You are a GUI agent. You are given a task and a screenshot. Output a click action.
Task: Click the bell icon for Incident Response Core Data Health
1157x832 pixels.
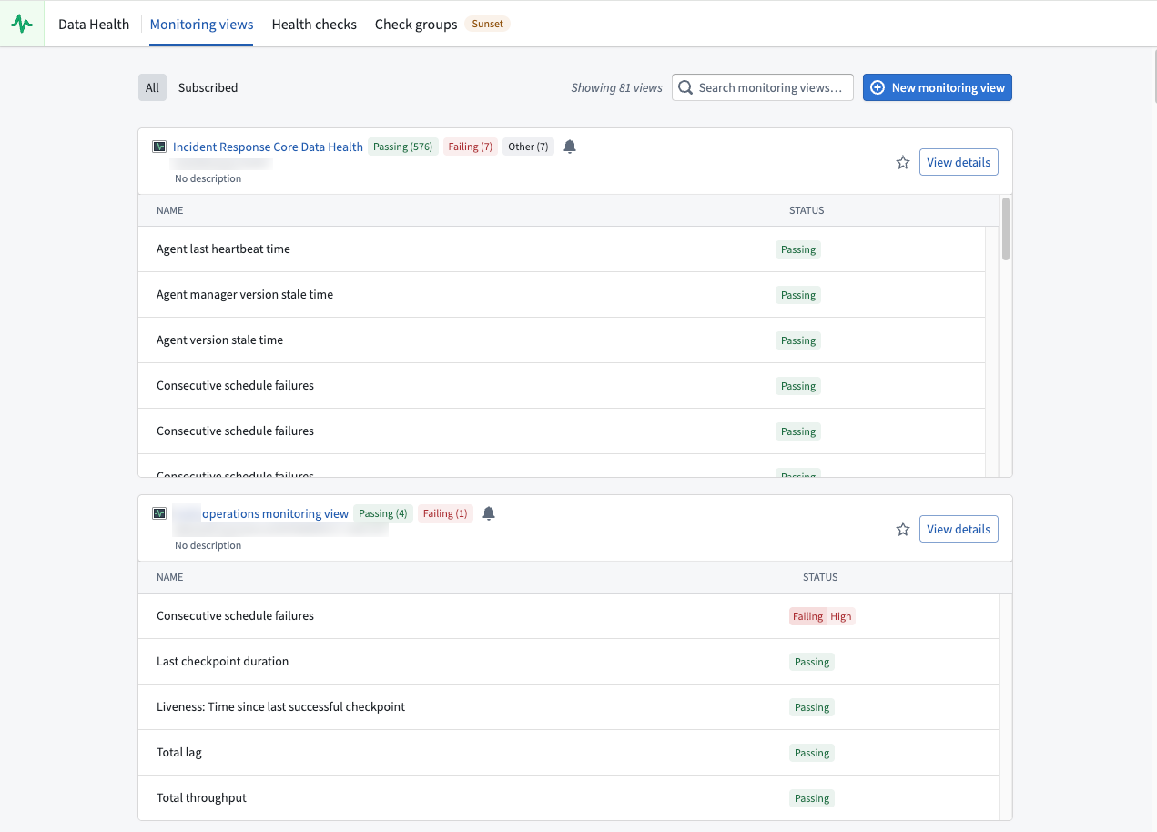pos(570,146)
